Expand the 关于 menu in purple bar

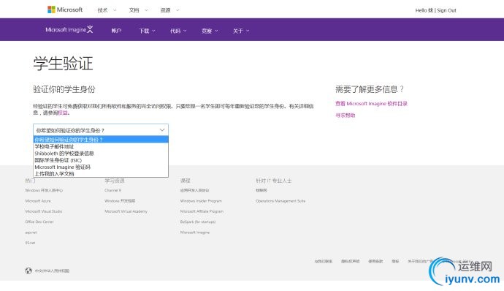tap(241, 31)
